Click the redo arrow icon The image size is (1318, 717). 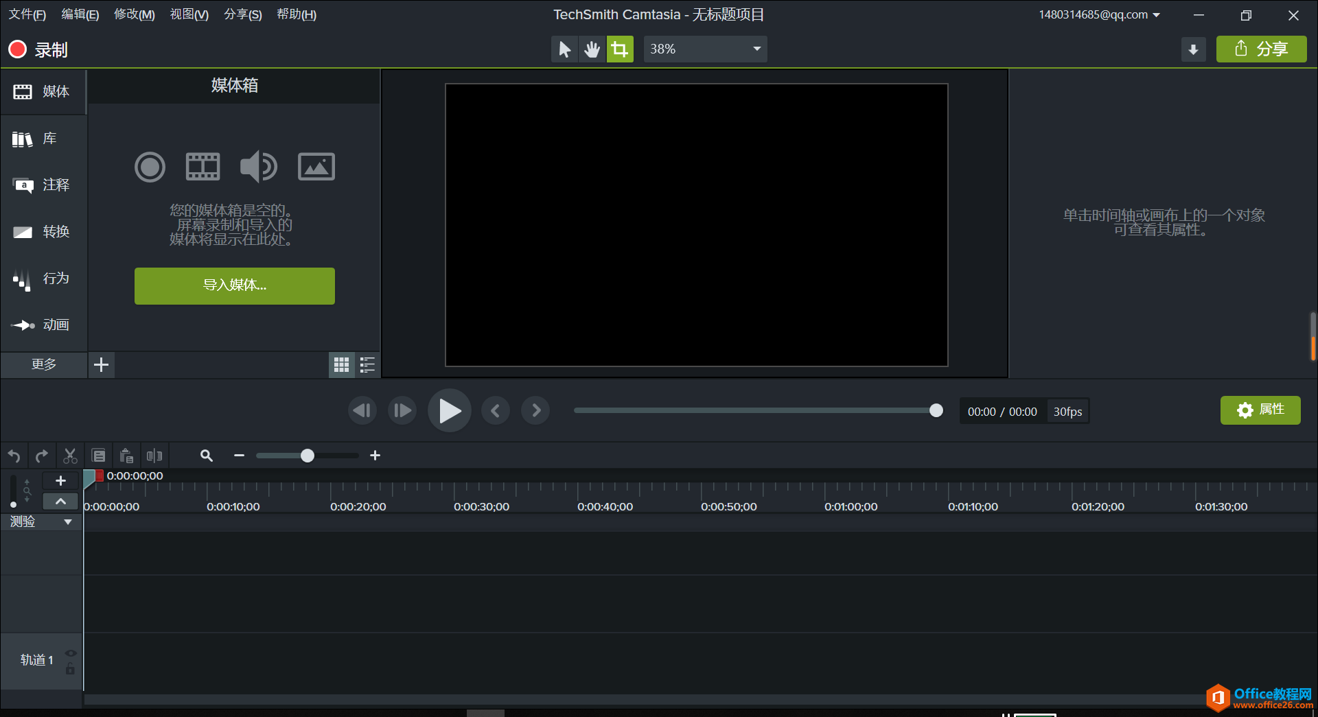(x=42, y=456)
